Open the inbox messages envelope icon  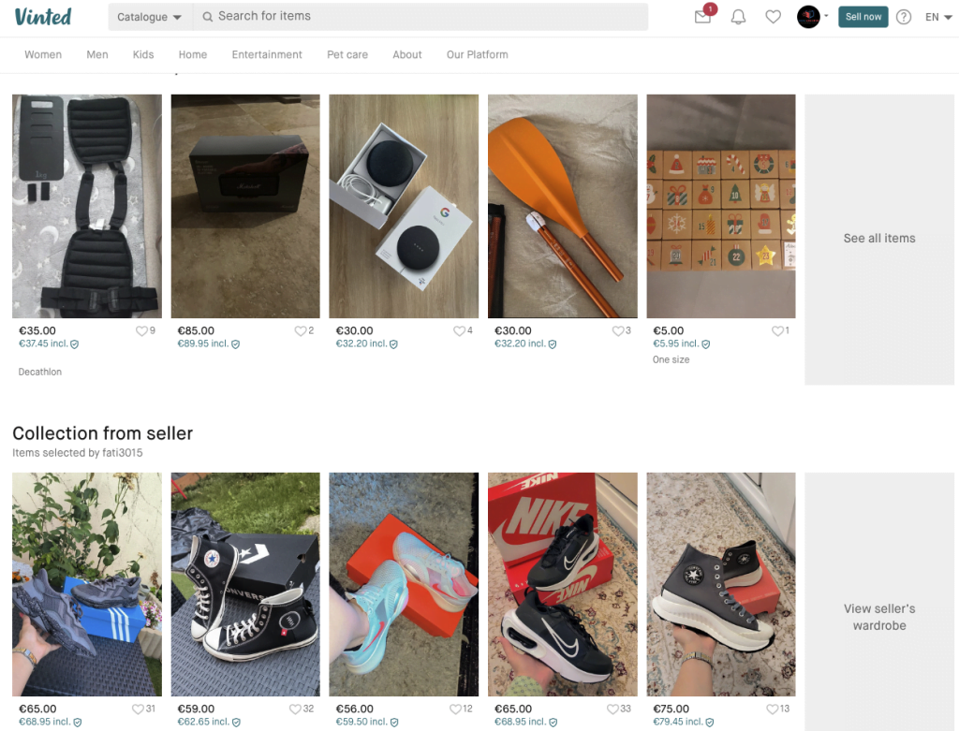(702, 17)
